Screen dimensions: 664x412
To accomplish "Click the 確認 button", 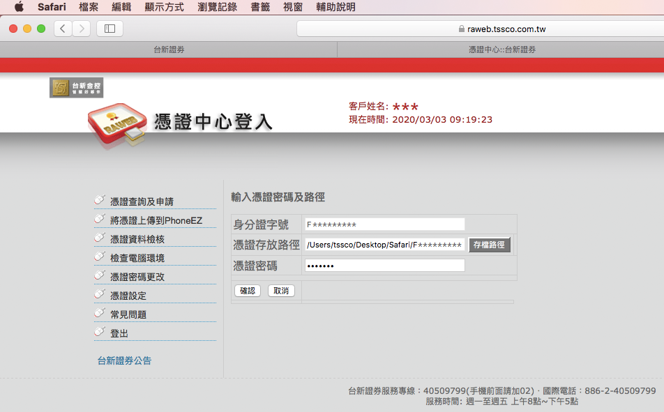I will (248, 291).
